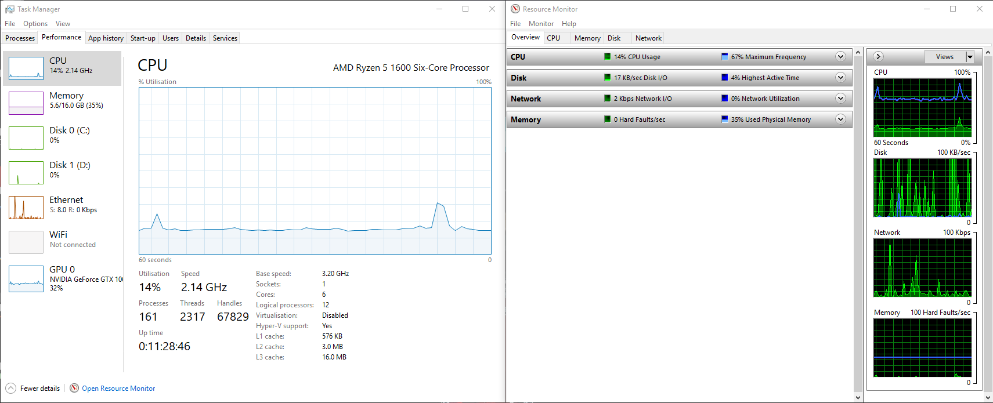Click the blue 67% Maximum Frequency indicator square

coord(724,57)
